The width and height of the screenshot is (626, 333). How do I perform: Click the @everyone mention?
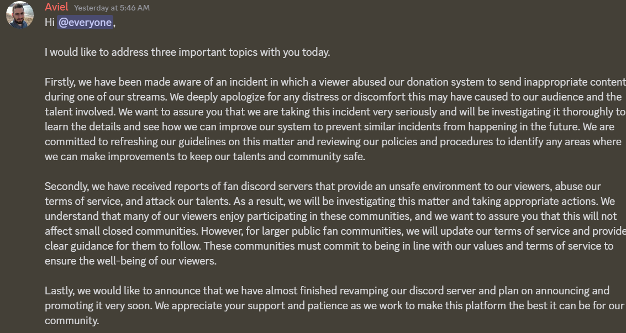click(85, 22)
